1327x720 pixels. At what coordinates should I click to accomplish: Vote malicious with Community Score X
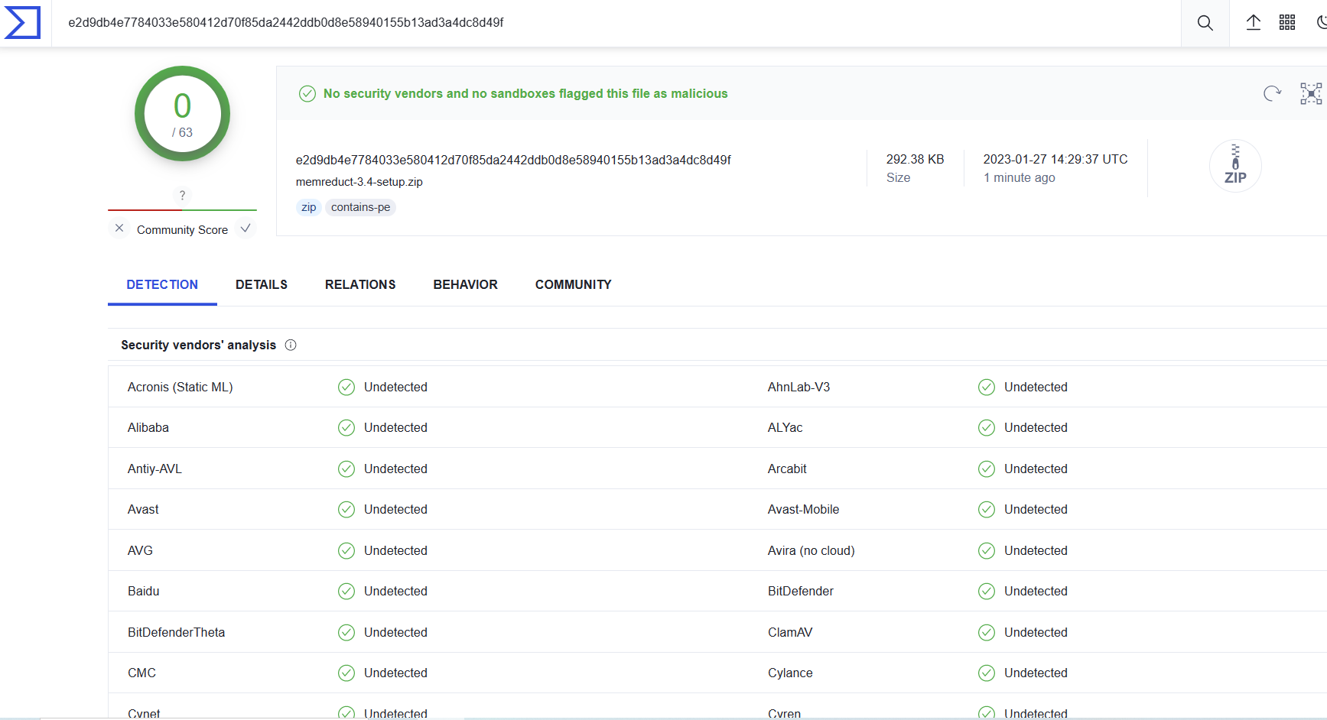119,229
